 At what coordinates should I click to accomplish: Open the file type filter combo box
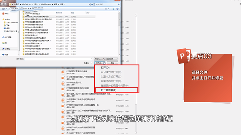pyautogui.click(x=106, y=59)
